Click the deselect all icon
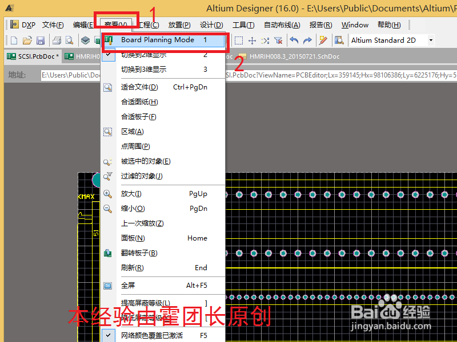 pyautogui.click(x=265, y=40)
